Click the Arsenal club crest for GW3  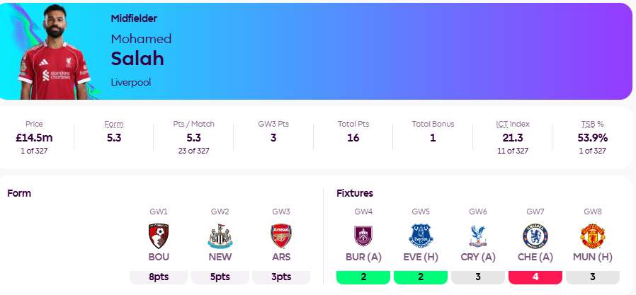click(281, 235)
